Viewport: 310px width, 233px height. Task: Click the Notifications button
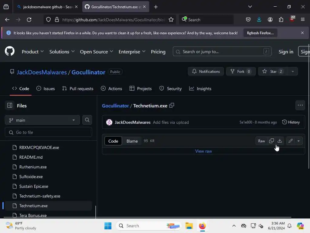(206, 71)
